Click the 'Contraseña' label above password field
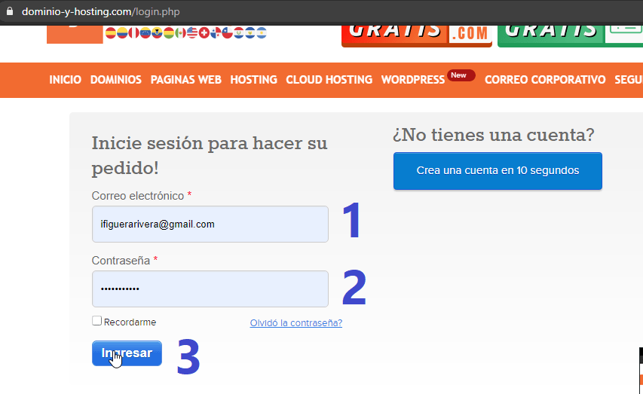This screenshot has width=643, height=394. coord(121,261)
